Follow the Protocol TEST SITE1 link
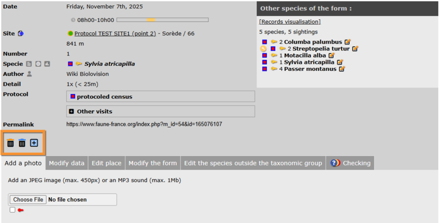This screenshot has height=223, width=440. click(115, 34)
